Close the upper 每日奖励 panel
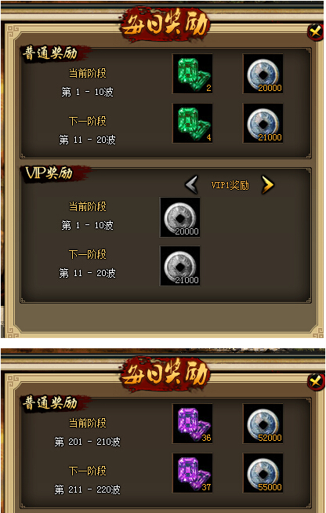This screenshot has width=326, height=513. [x=316, y=32]
